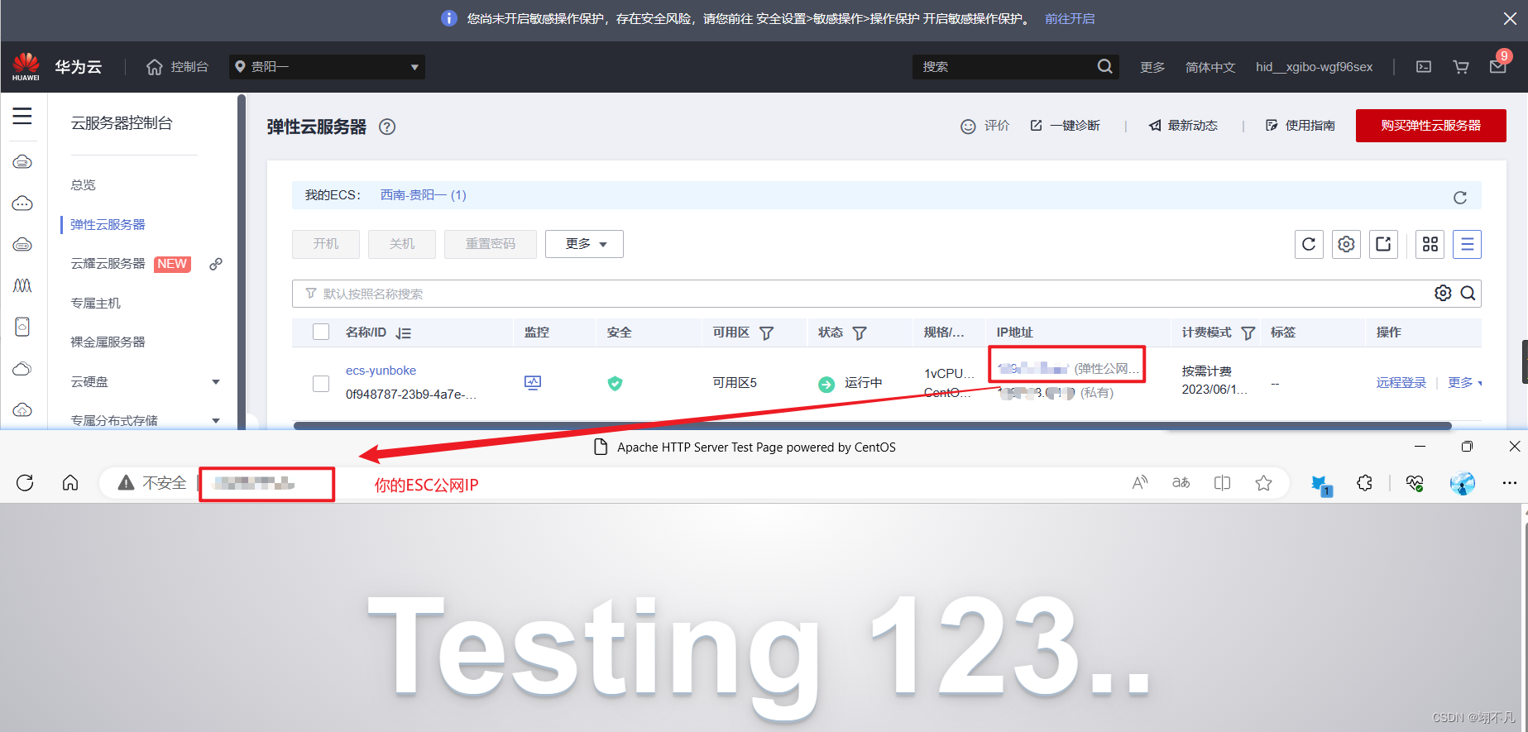The image size is (1528, 732).
Task: Click the 前往开启 link in the banner
Action: coord(1070,18)
